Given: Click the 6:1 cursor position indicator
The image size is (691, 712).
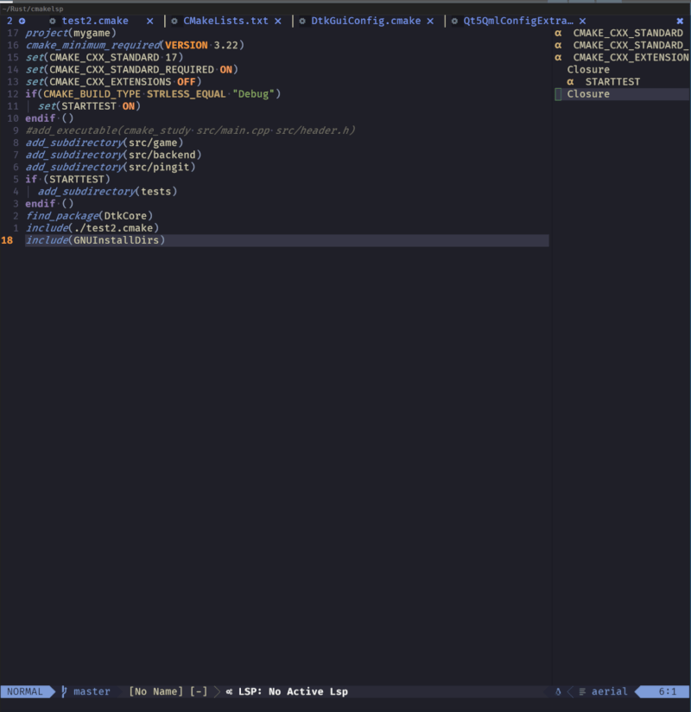Looking at the screenshot, I should [x=667, y=691].
